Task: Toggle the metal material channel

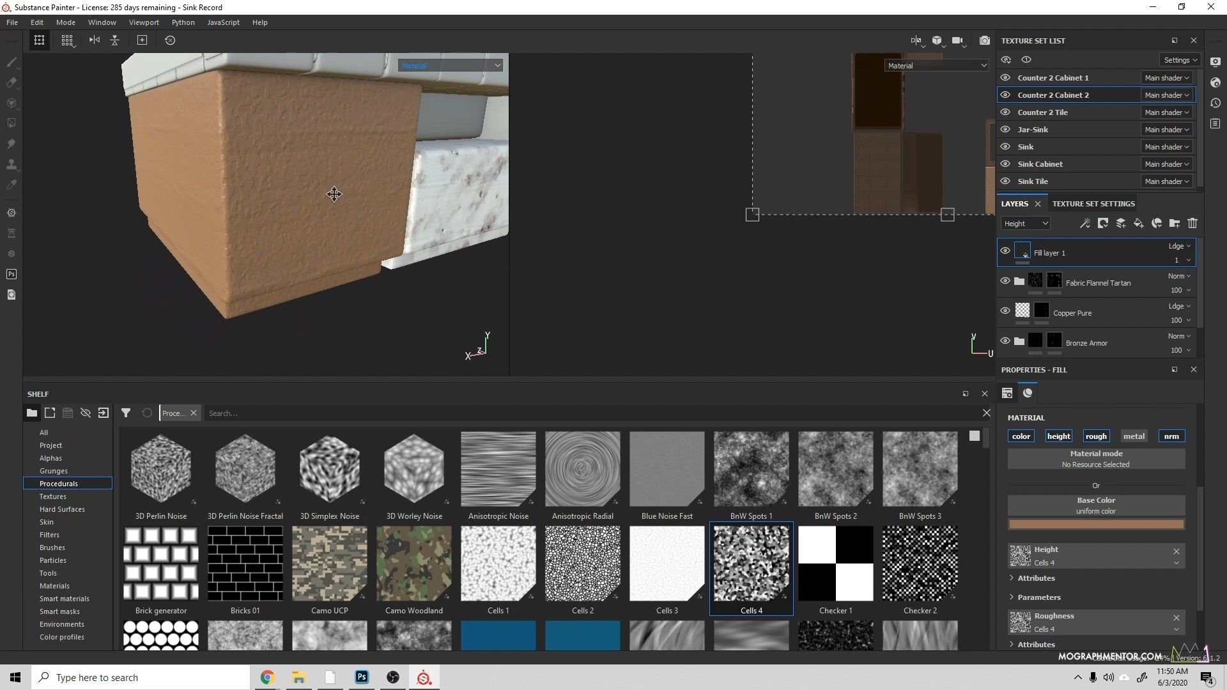Action: click(x=1134, y=436)
